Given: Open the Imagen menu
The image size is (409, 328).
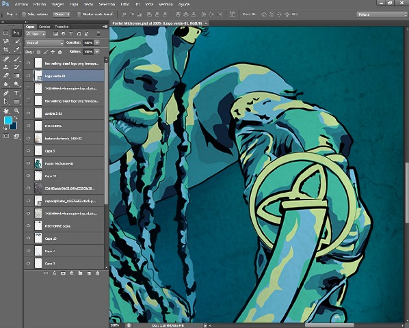Looking at the screenshot, I should click(x=57, y=4).
